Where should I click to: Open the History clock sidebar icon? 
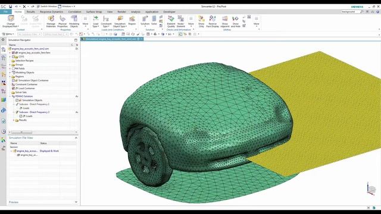pos(4,132)
